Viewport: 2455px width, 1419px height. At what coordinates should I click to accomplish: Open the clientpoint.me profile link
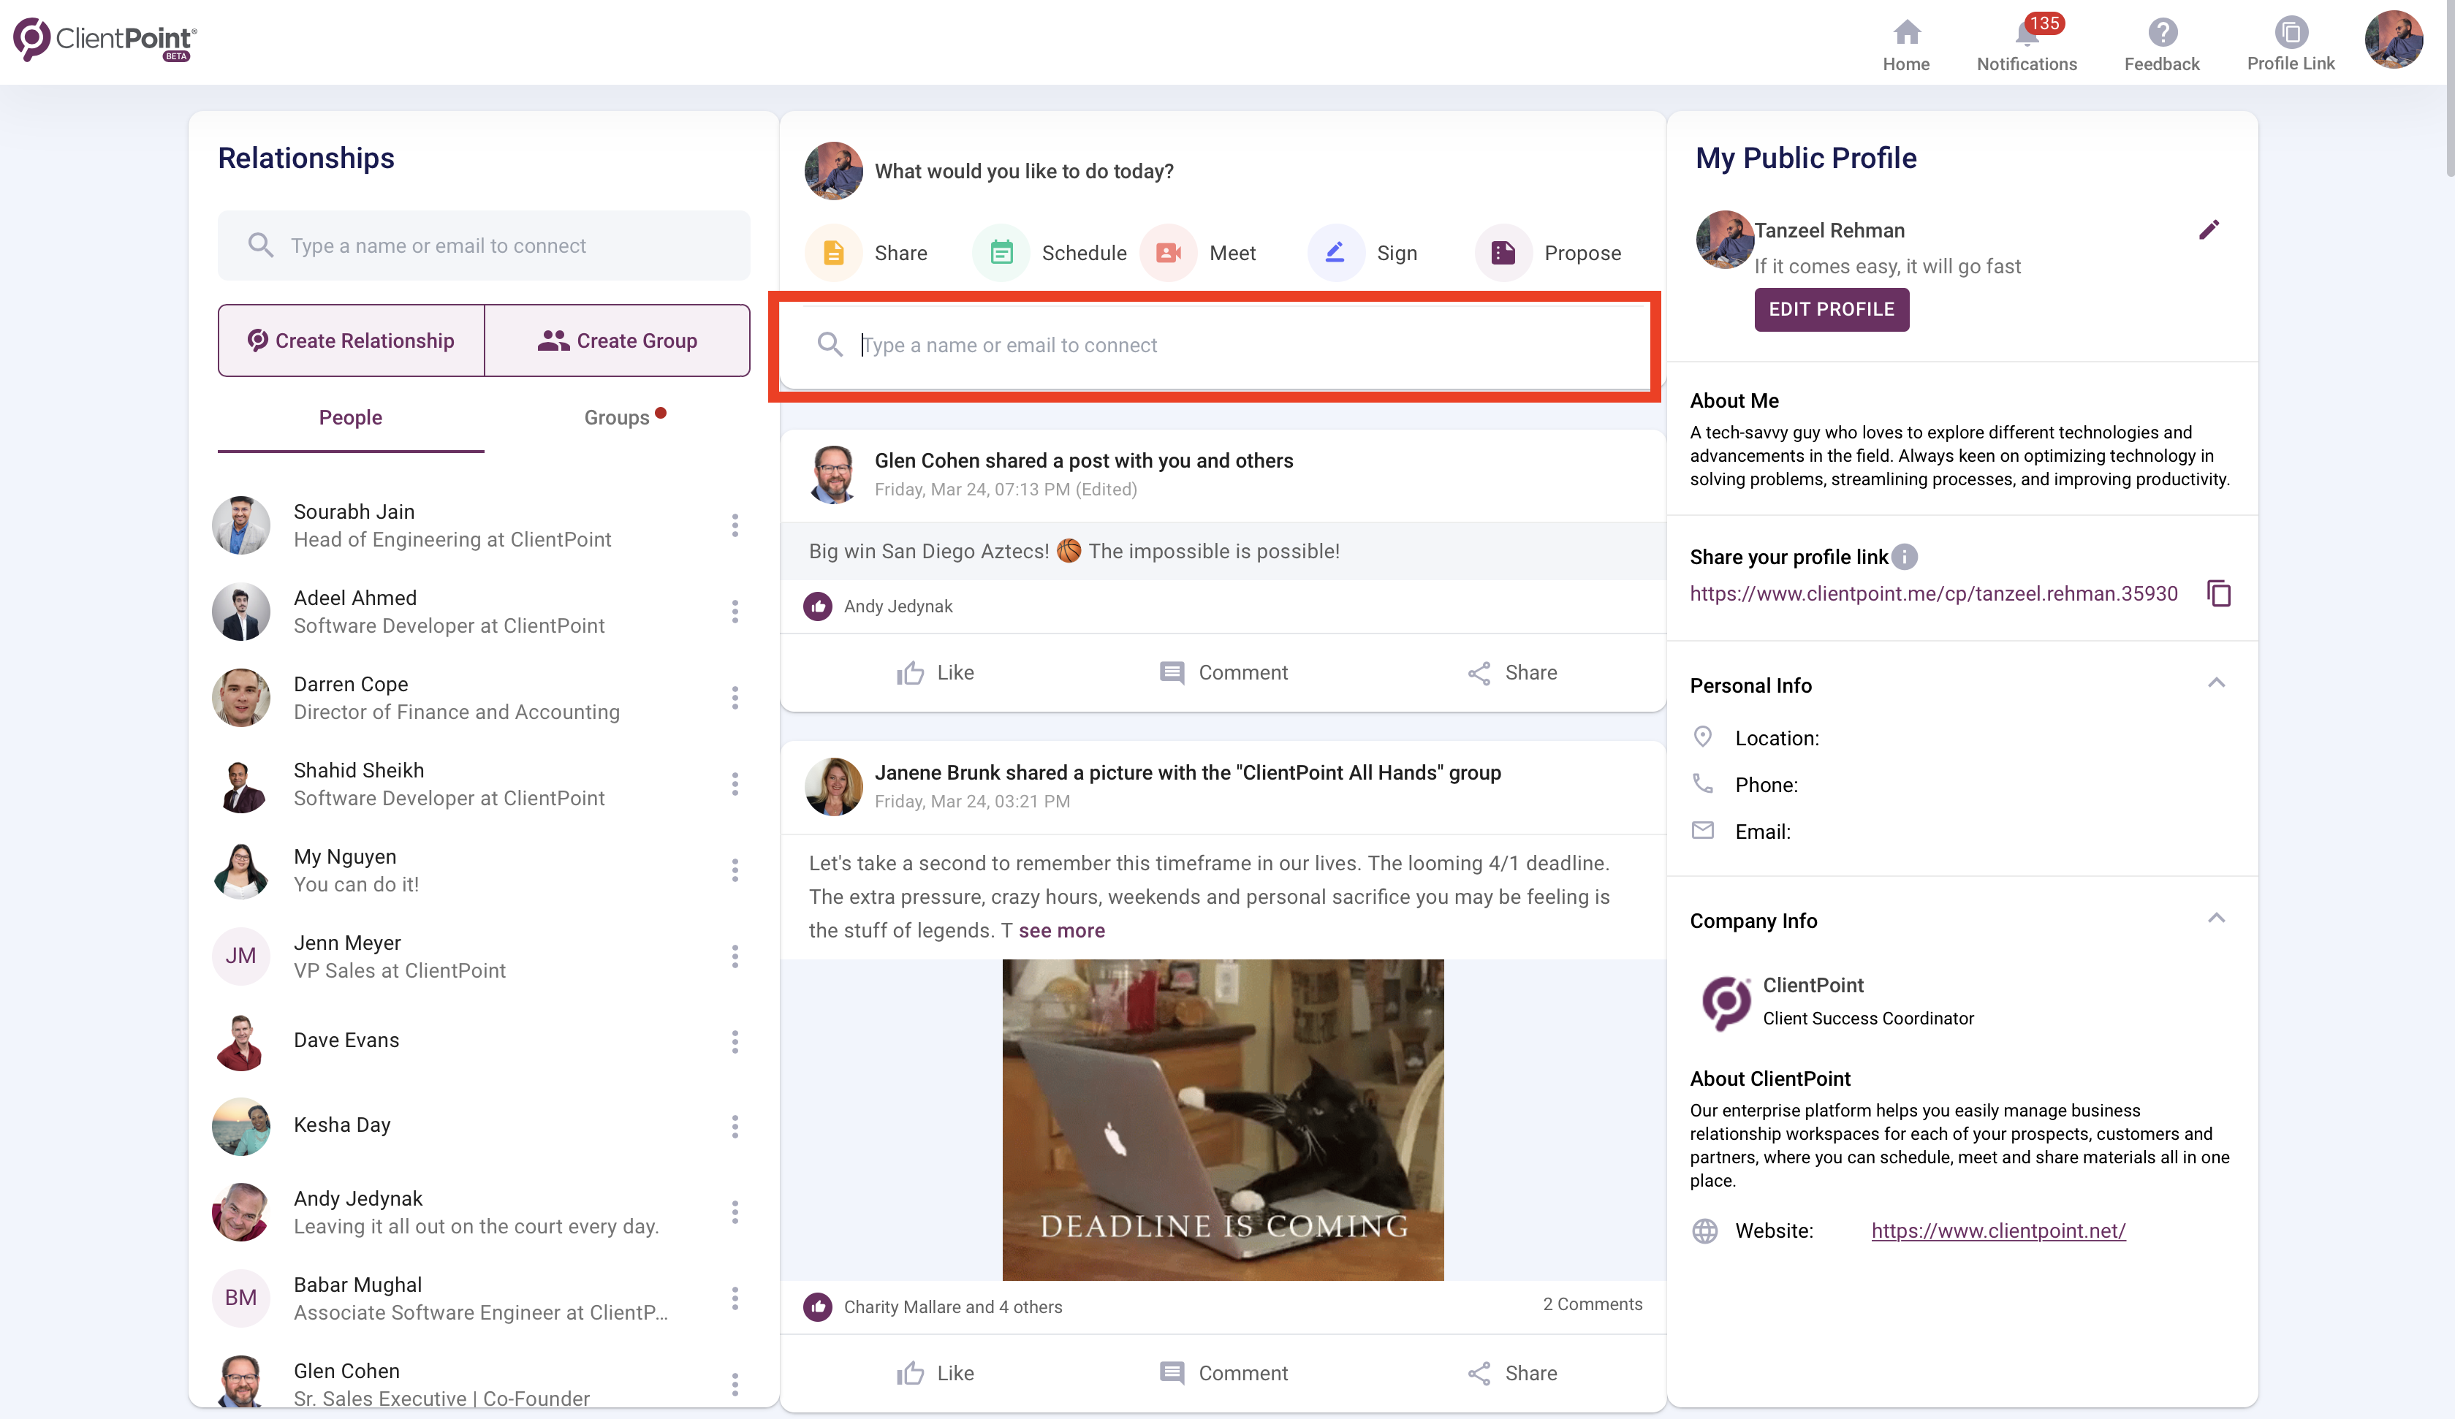(1933, 594)
